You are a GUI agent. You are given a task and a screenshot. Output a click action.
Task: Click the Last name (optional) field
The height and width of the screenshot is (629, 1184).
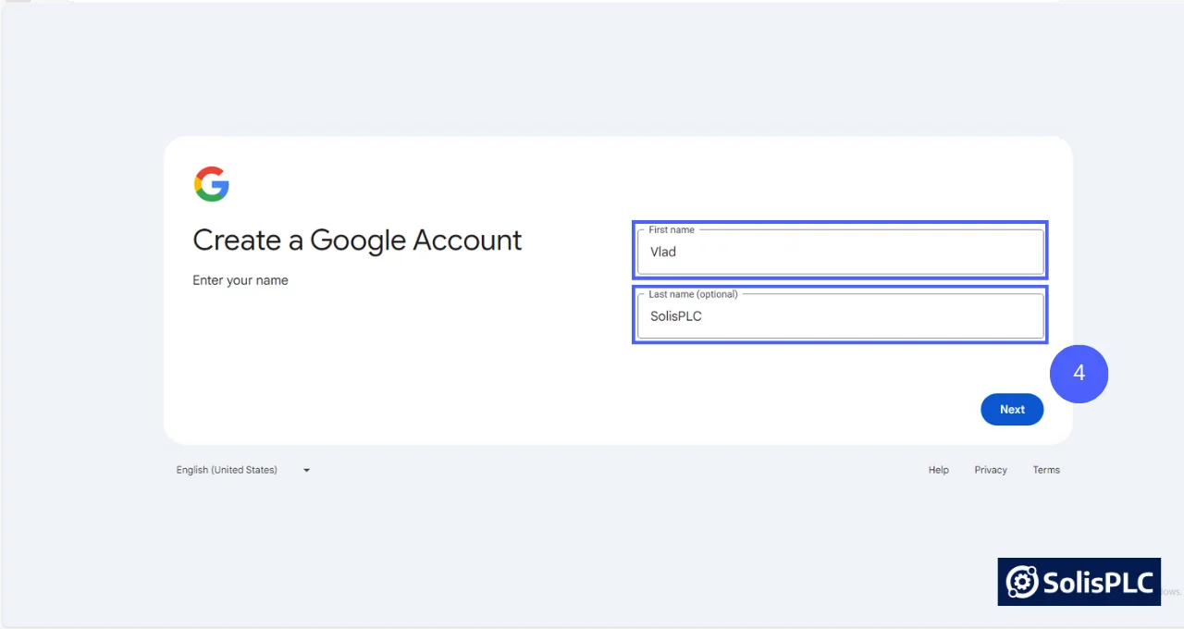pyautogui.click(x=840, y=316)
